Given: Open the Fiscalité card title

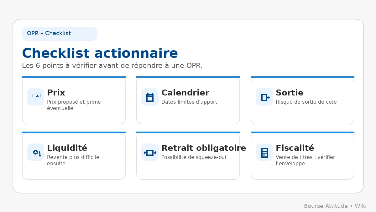Looking at the screenshot, I should click(295, 148).
